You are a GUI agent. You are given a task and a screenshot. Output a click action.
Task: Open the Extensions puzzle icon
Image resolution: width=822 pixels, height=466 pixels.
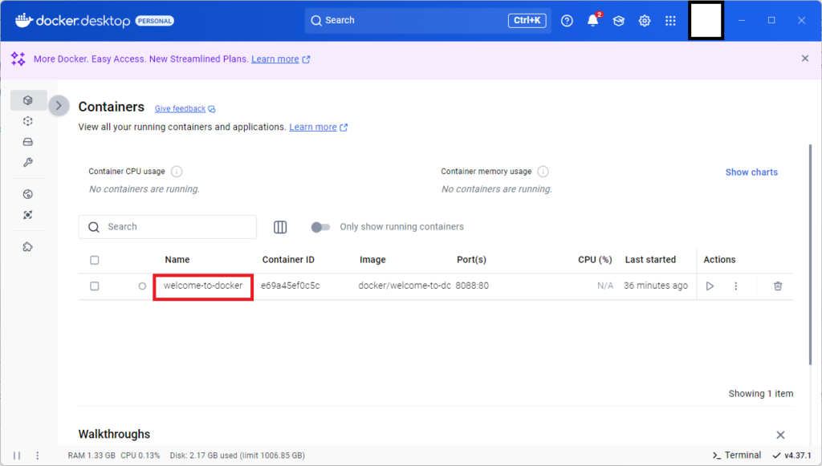point(28,246)
